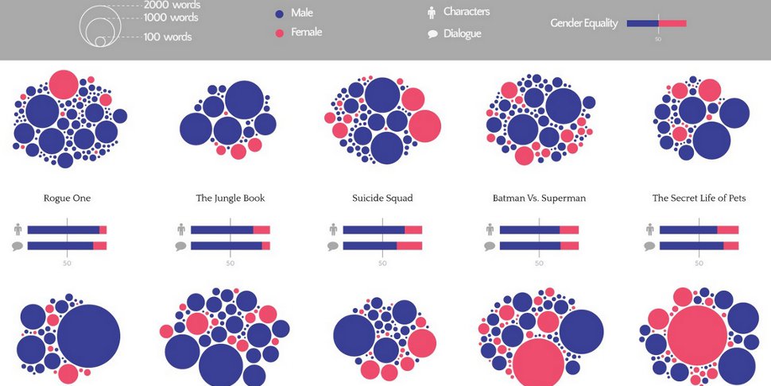Click The Jungle Book characters person icon

(x=181, y=230)
